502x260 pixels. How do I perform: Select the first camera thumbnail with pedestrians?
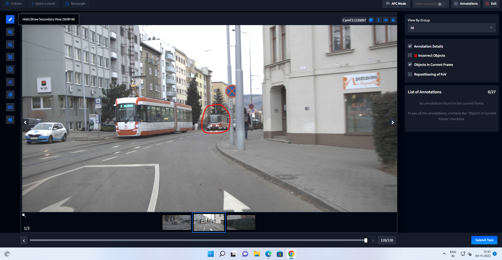177,222
